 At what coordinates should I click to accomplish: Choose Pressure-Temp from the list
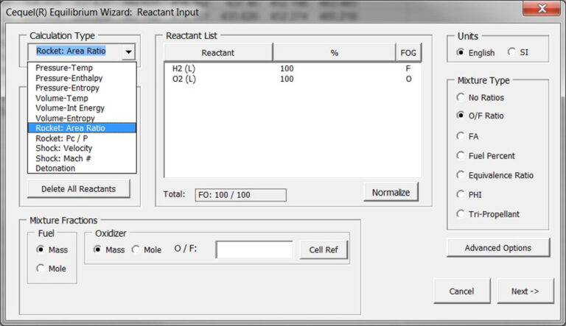pyautogui.click(x=82, y=68)
